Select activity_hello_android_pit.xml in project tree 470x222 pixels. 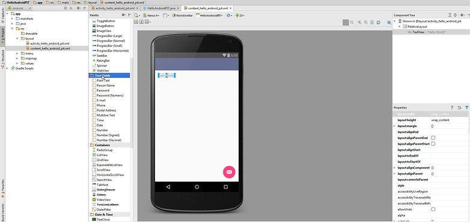(x=50, y=43)
